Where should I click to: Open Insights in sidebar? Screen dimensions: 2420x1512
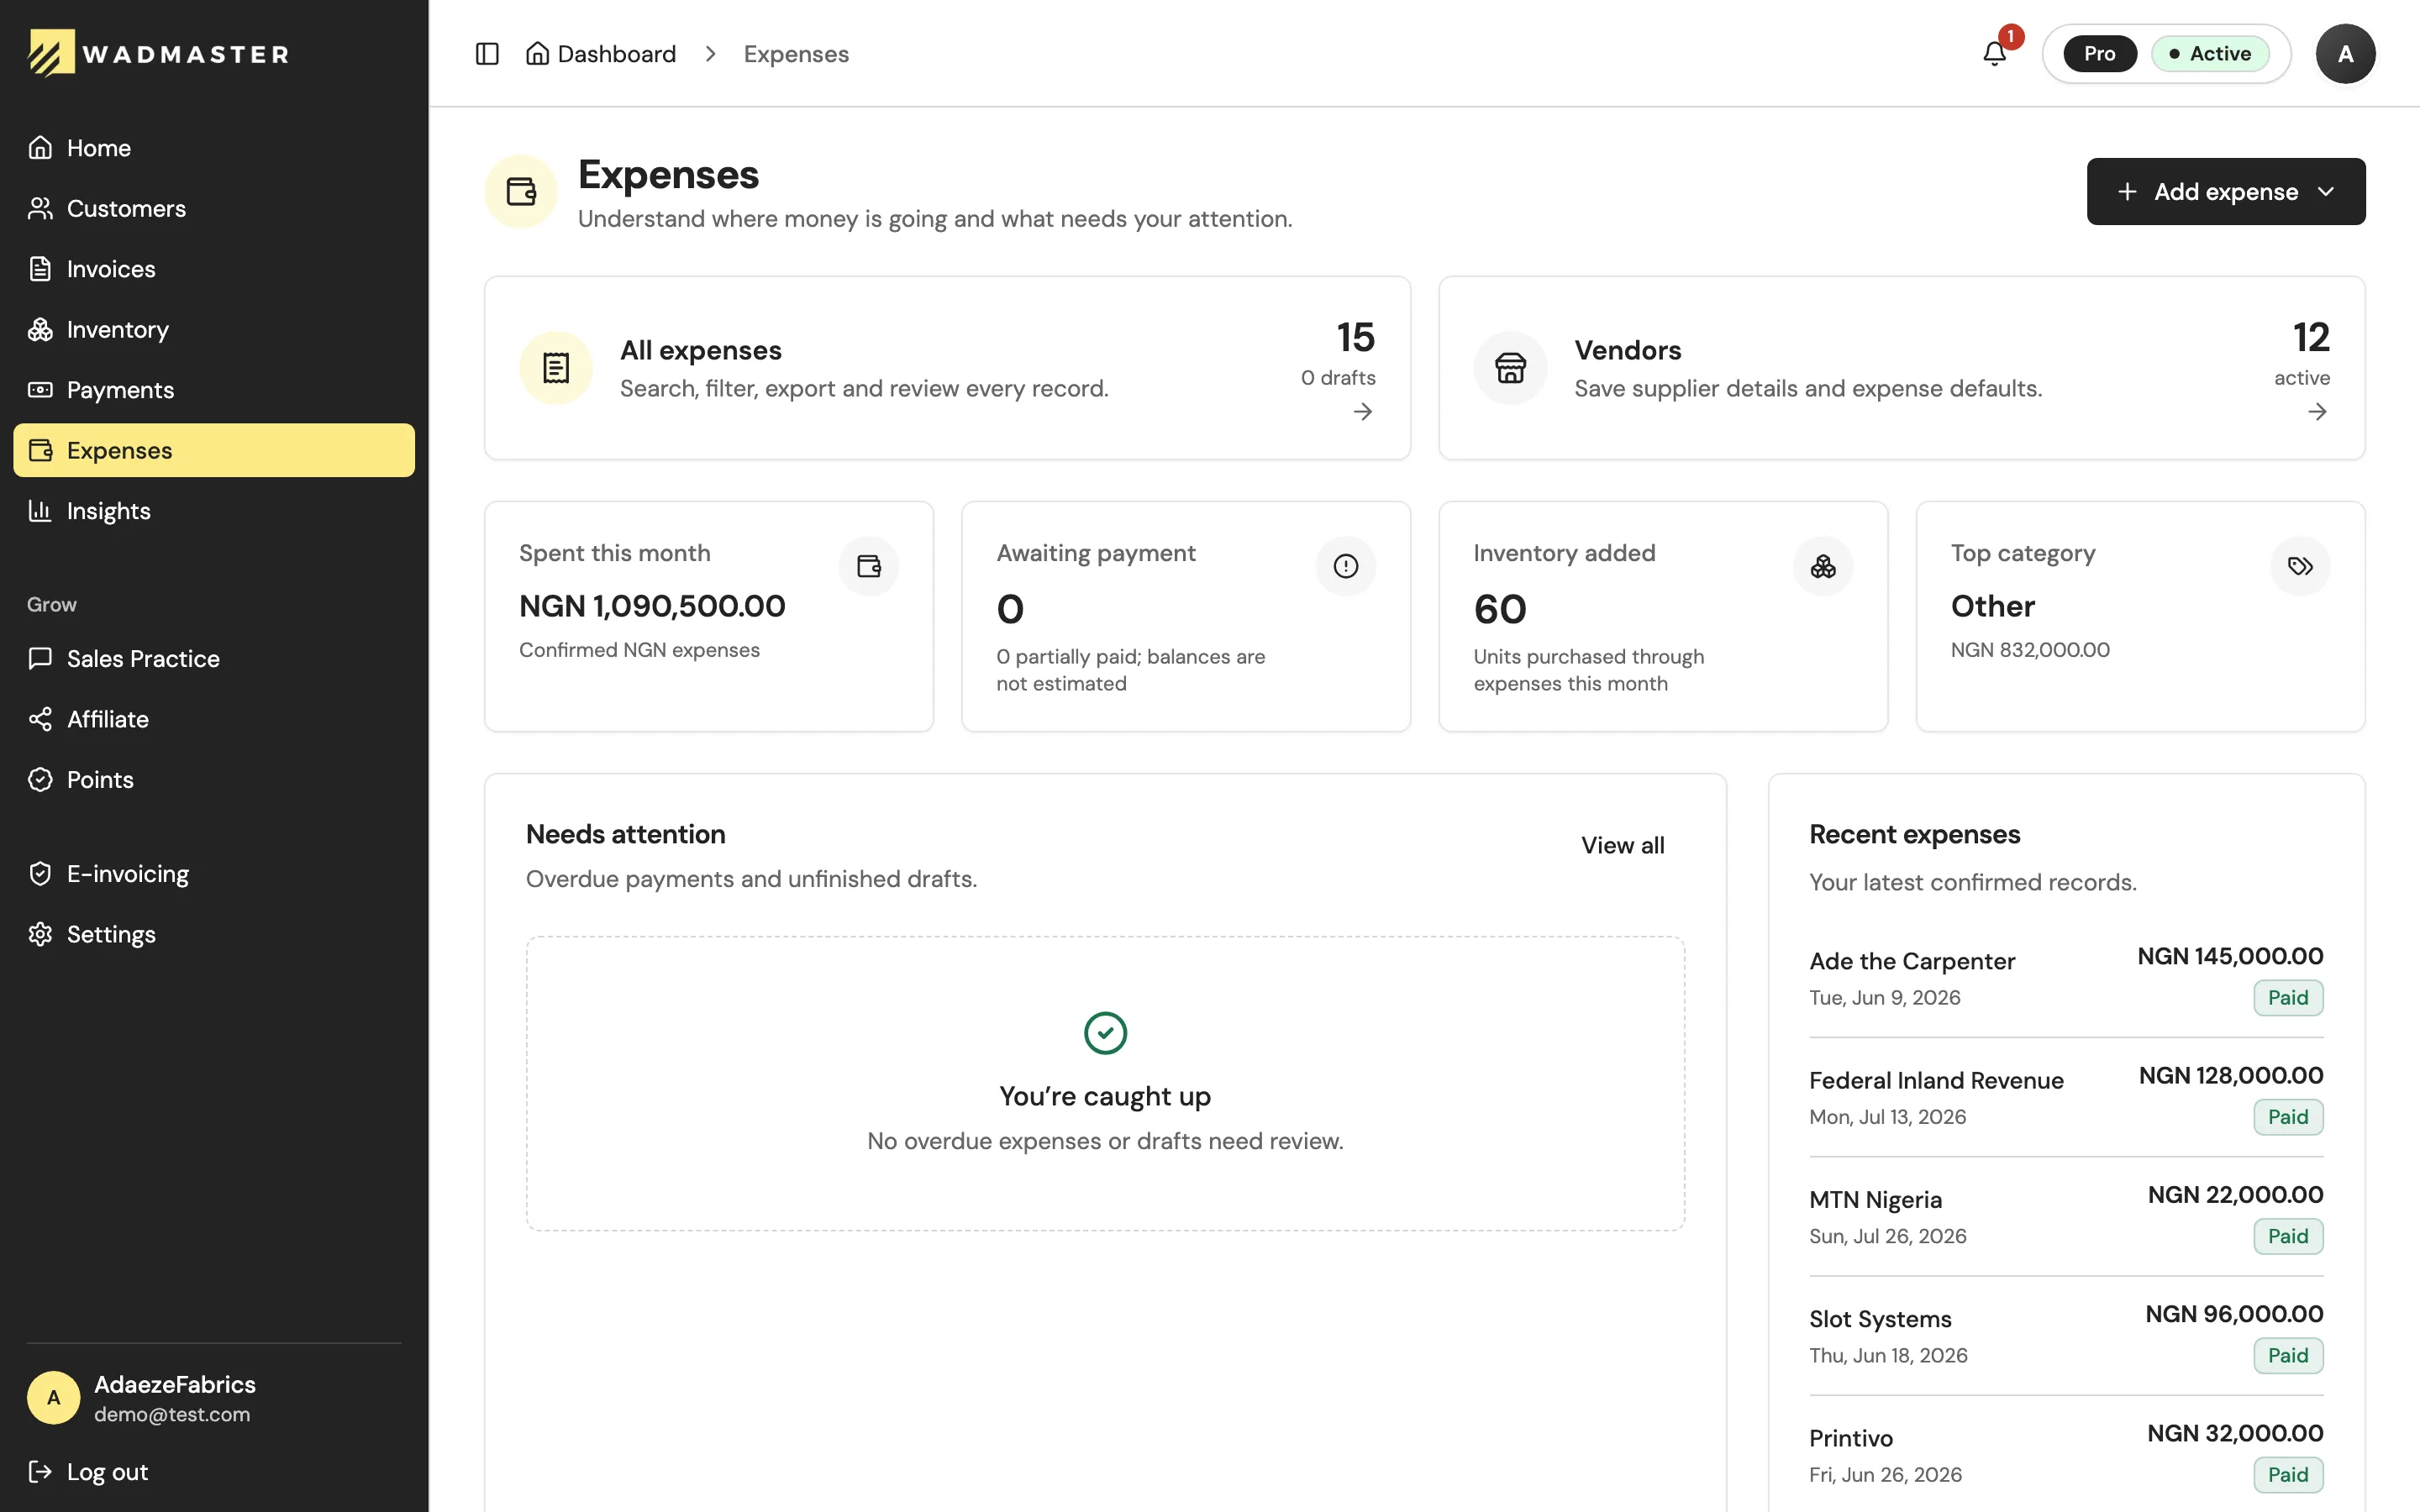(x=214, y=511)
